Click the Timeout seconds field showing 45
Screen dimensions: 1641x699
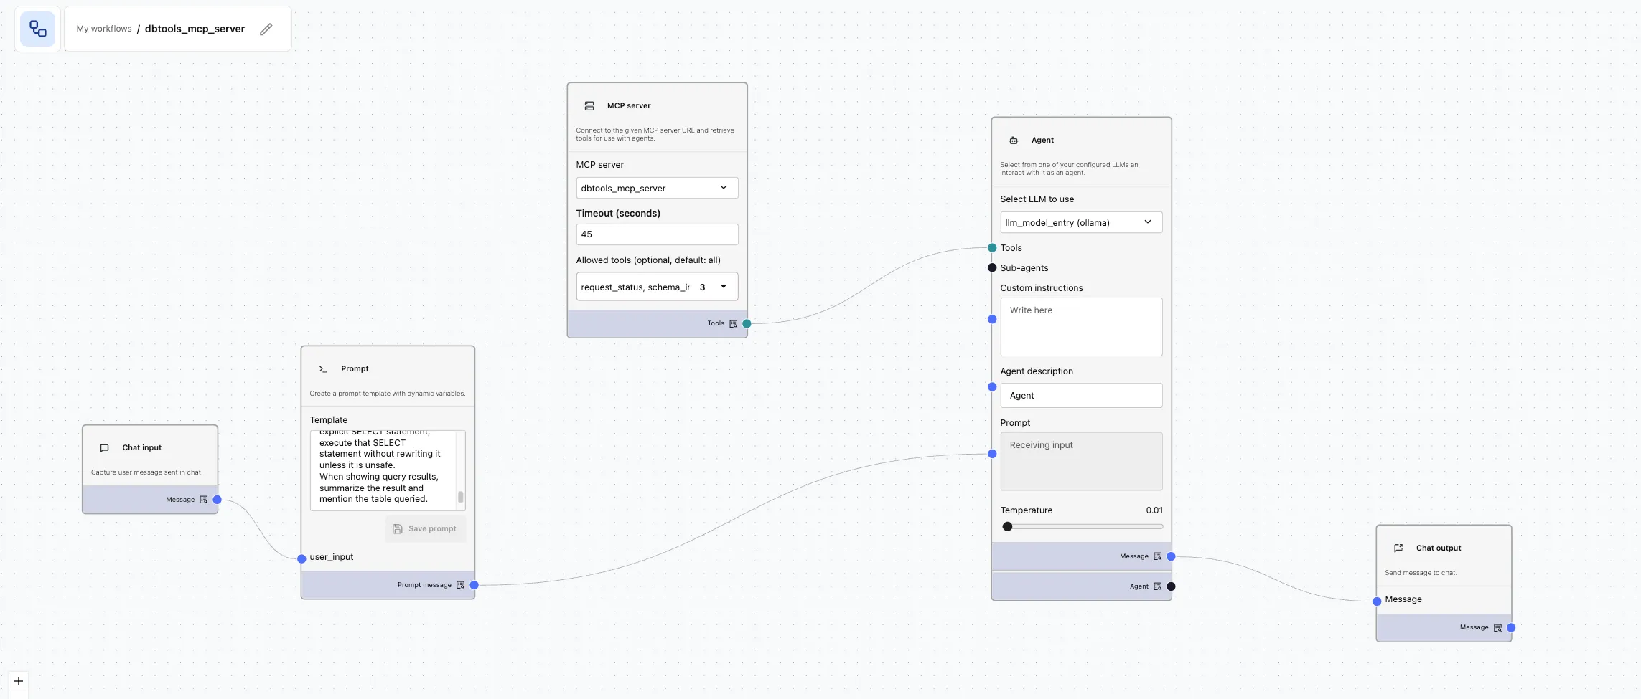[x=657, y=234]
